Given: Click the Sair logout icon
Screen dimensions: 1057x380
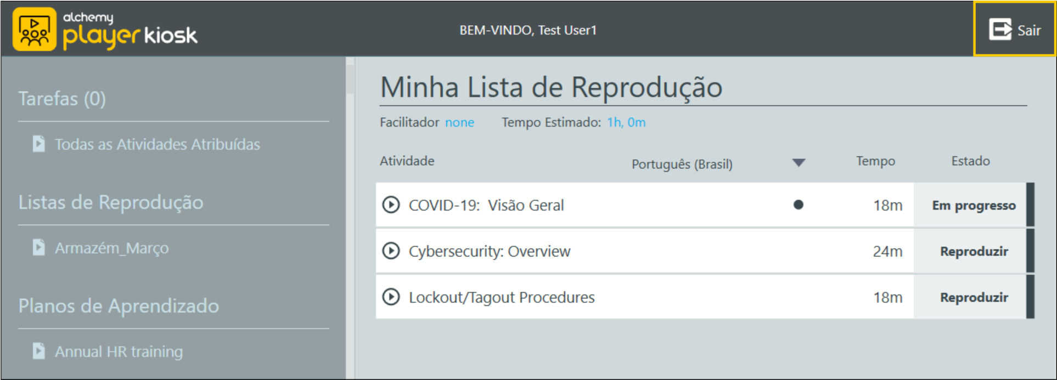Looking at the screenshot, I should pyautogui.click(x=1000, y=30).
